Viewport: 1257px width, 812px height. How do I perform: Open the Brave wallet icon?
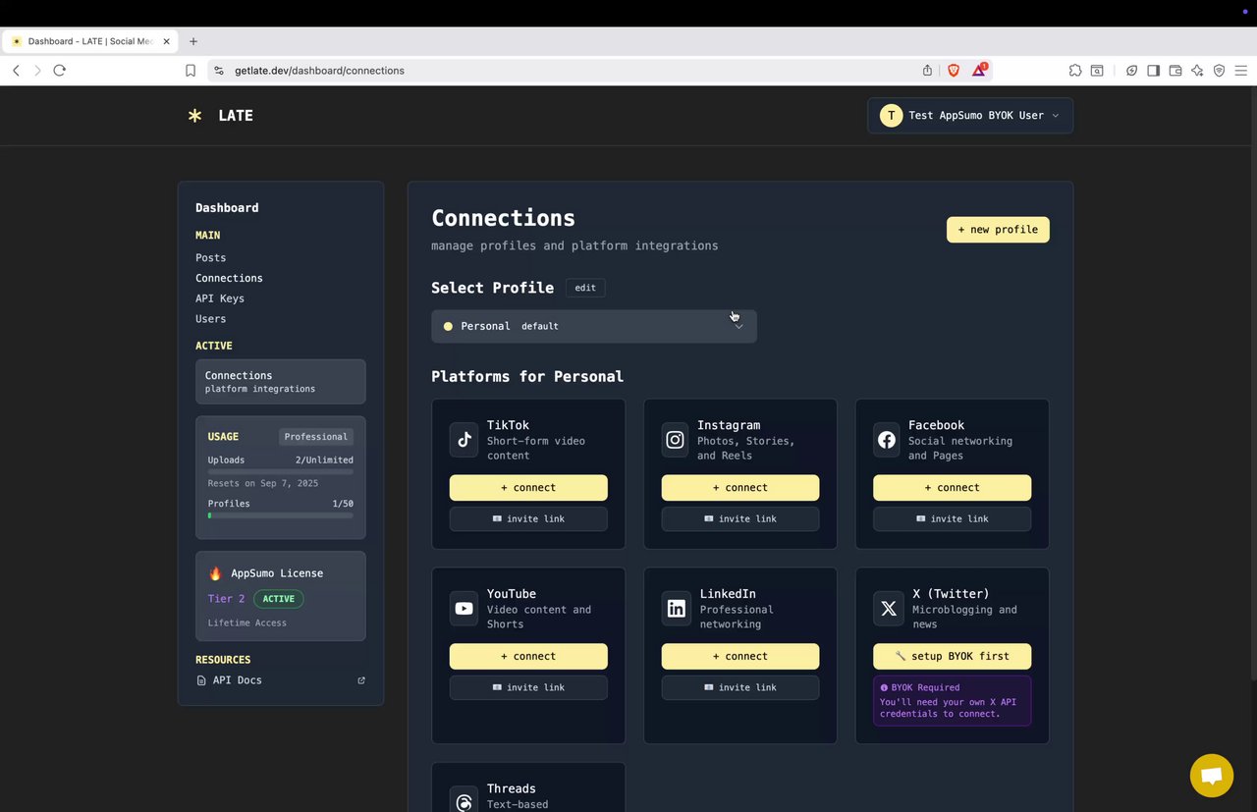tap(1175, 71)
